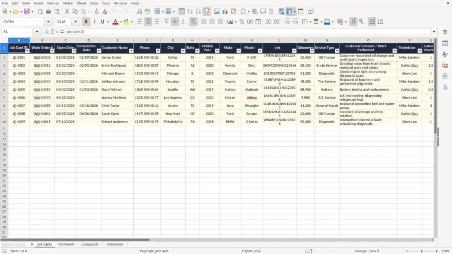452x254 pixels.
Task: Toggle Italic formatting
Action: [x=94, y=22]
